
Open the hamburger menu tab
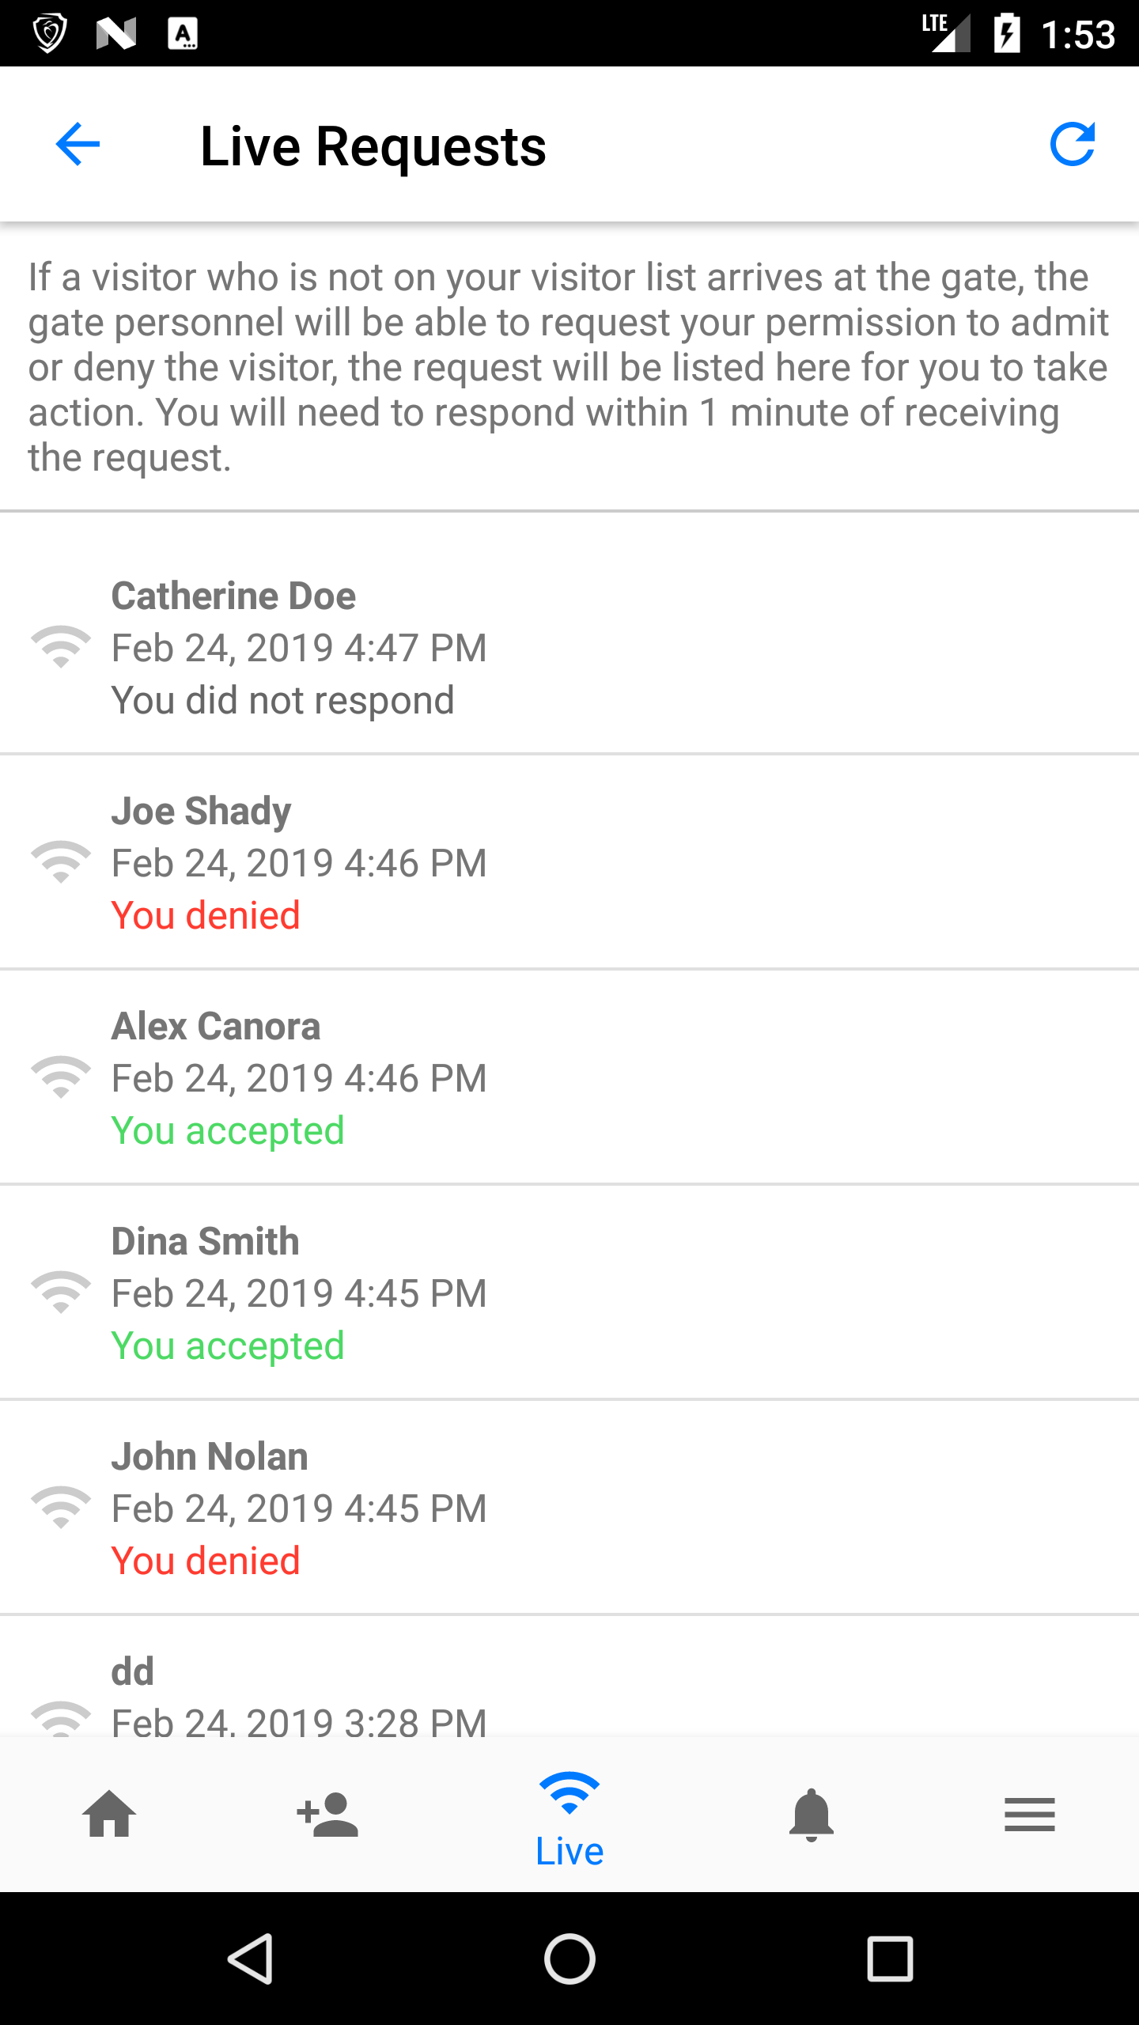pos(1029,1813)
